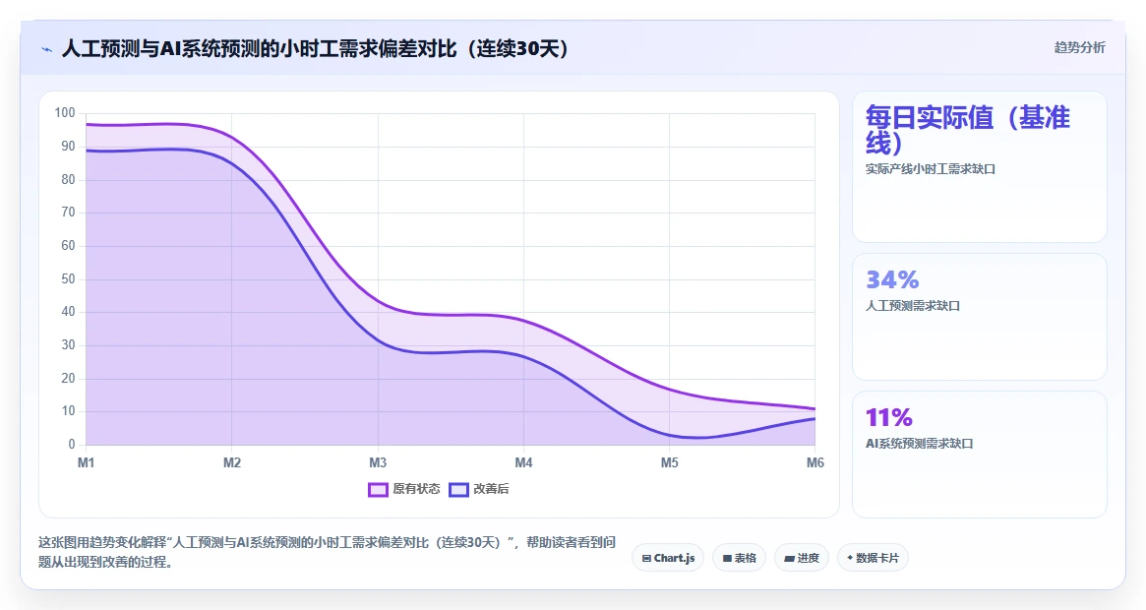Screen dimensions: 1146x610
Task: Click the M4 x-axis label
Action: (x=523, y=463)
